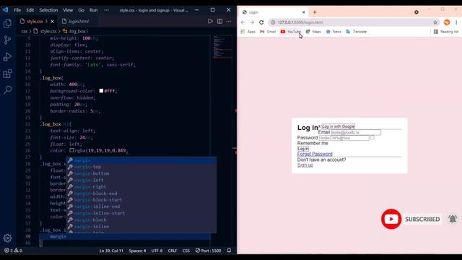Show hidden menus via title bar ellipsis
The height and width of the screenshot is (260, 462).
106,10
